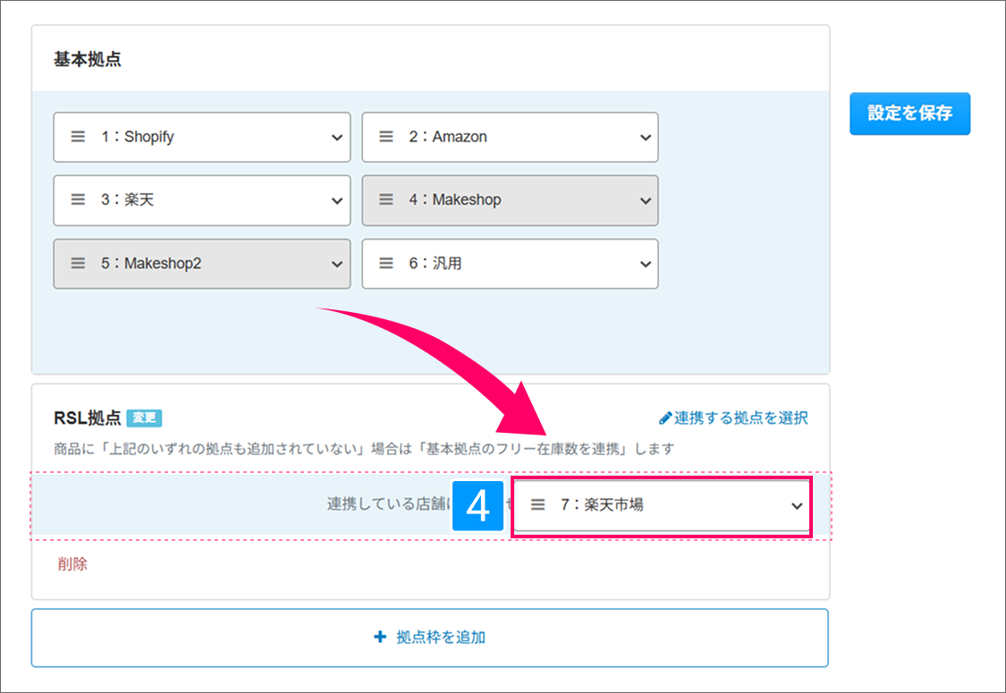Open the 連携する拠点を選択 link

click(x=733, y=418)
